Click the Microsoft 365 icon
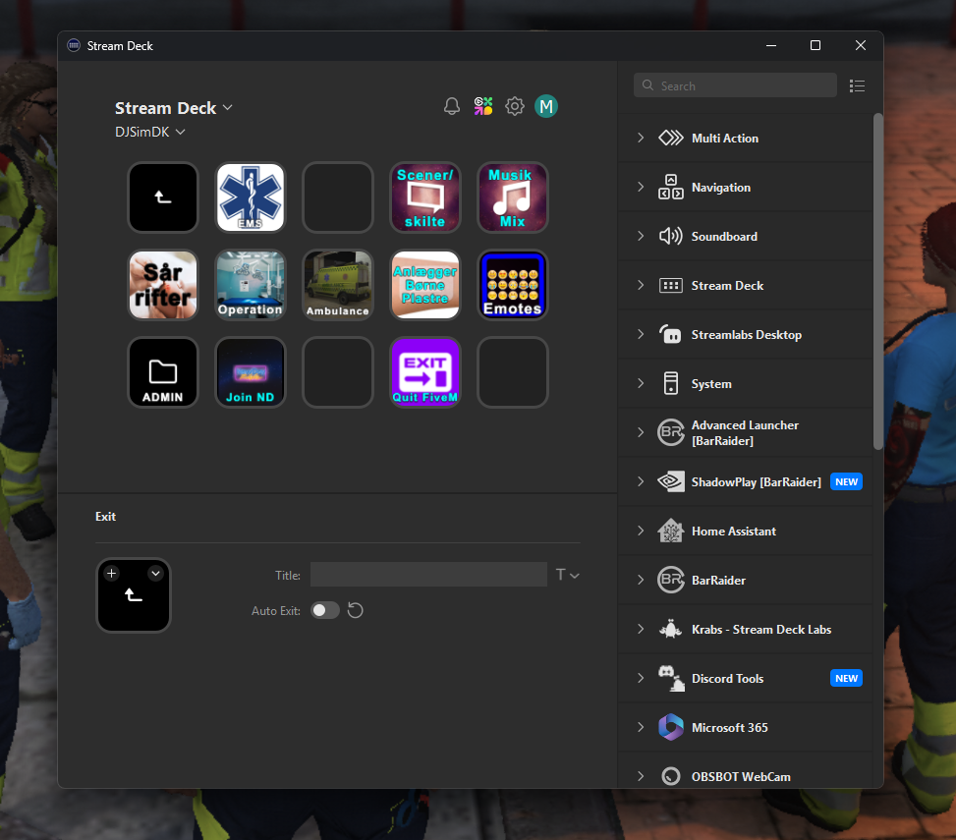The image size is (956, 840). 671,727
